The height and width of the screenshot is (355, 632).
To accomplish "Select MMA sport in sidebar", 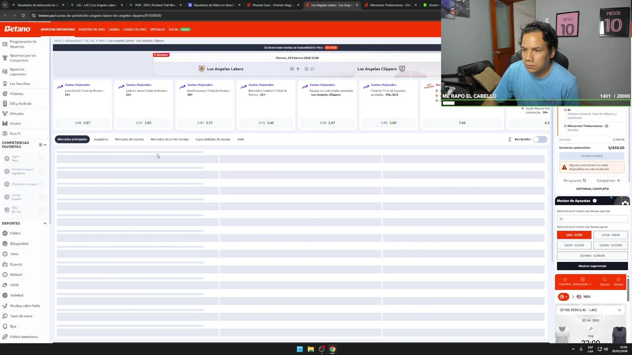I will click(x=14, y=285).
